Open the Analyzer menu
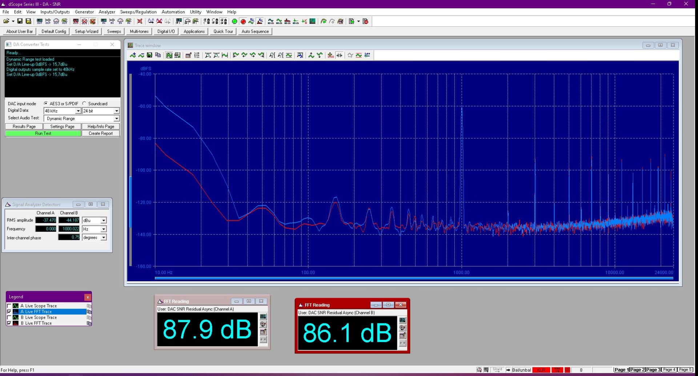 pos(107,12)
